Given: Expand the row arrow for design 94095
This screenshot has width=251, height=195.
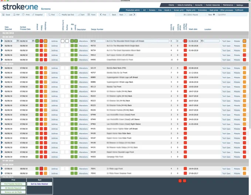Looking at the screenshot, I should tap(2, 60).
